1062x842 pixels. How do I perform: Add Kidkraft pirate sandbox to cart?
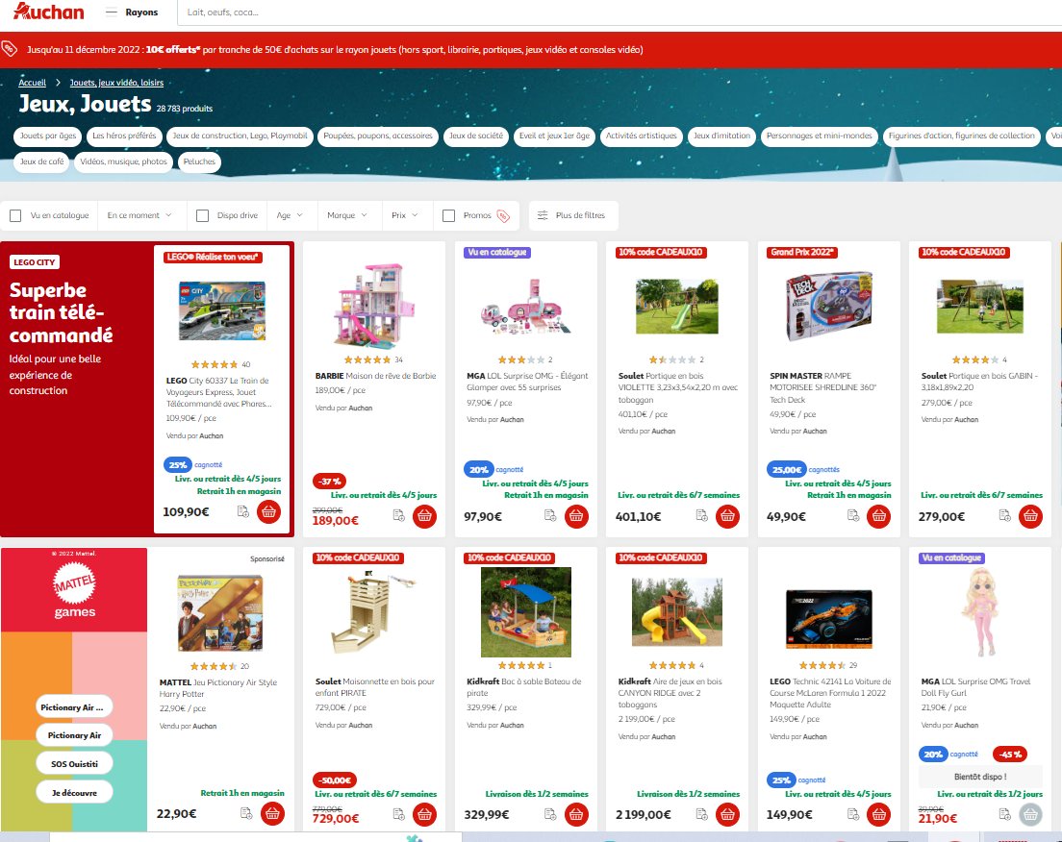tap(575, 814)
